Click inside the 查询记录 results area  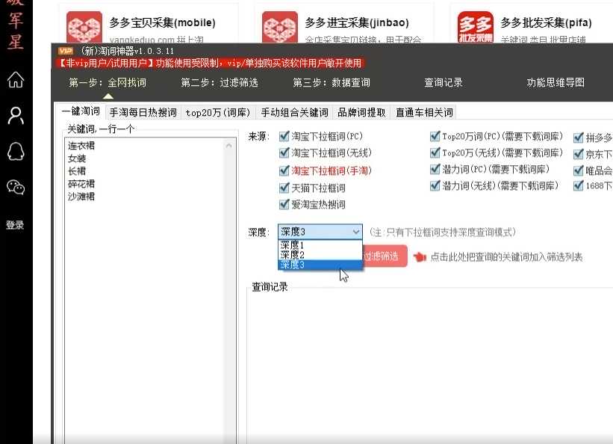tap(429, 366)
